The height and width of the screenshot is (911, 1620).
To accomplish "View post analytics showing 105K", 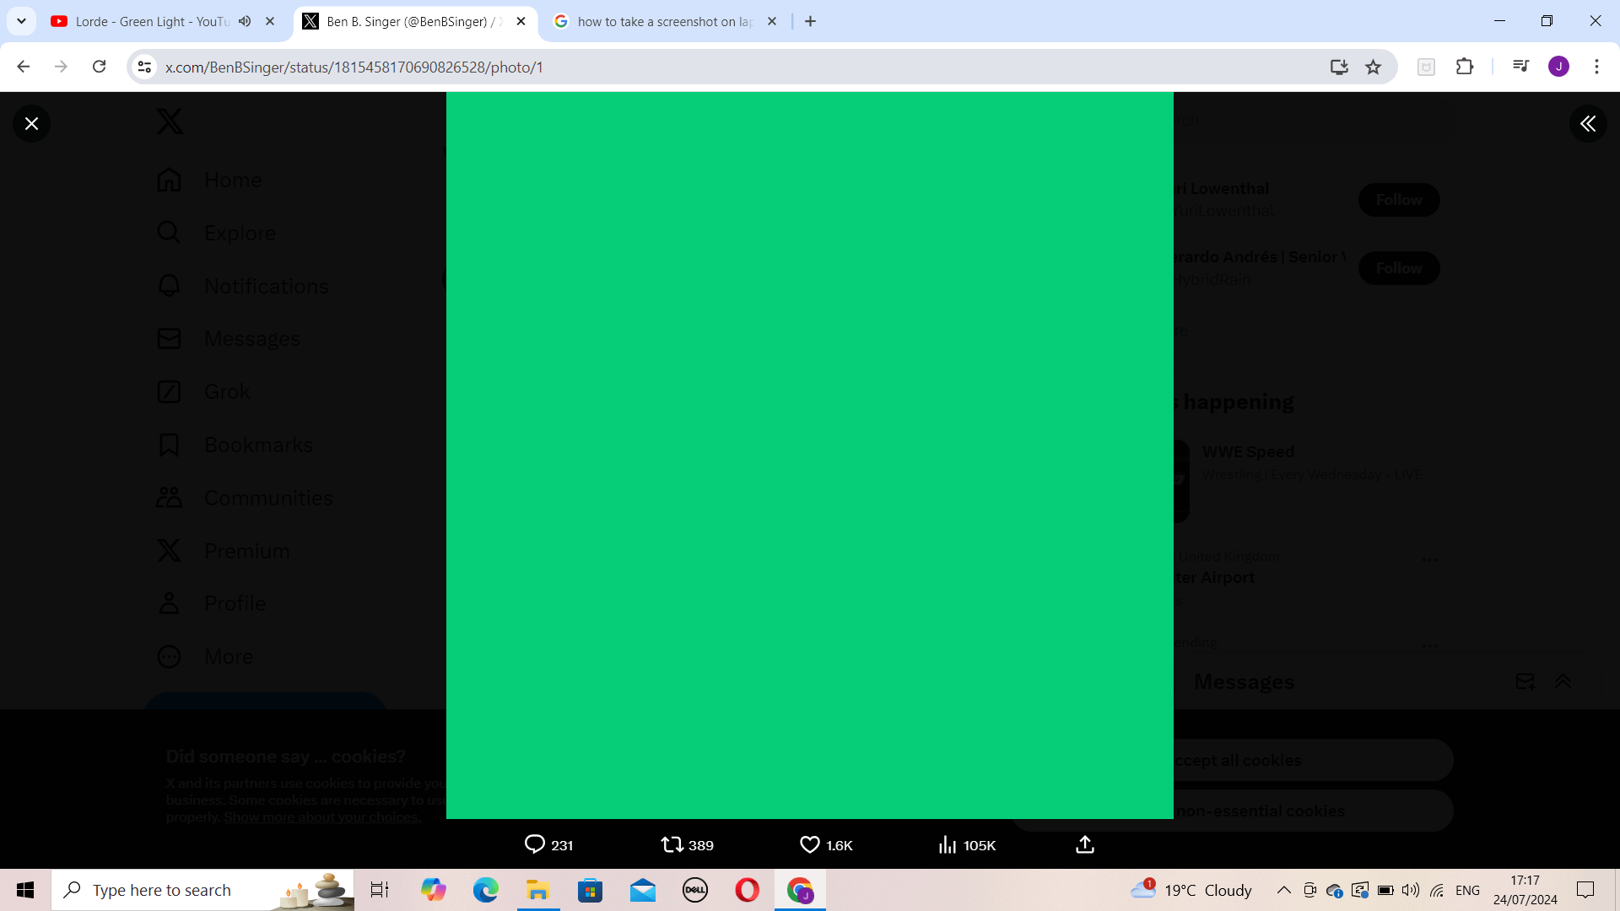I will (967, 844).
